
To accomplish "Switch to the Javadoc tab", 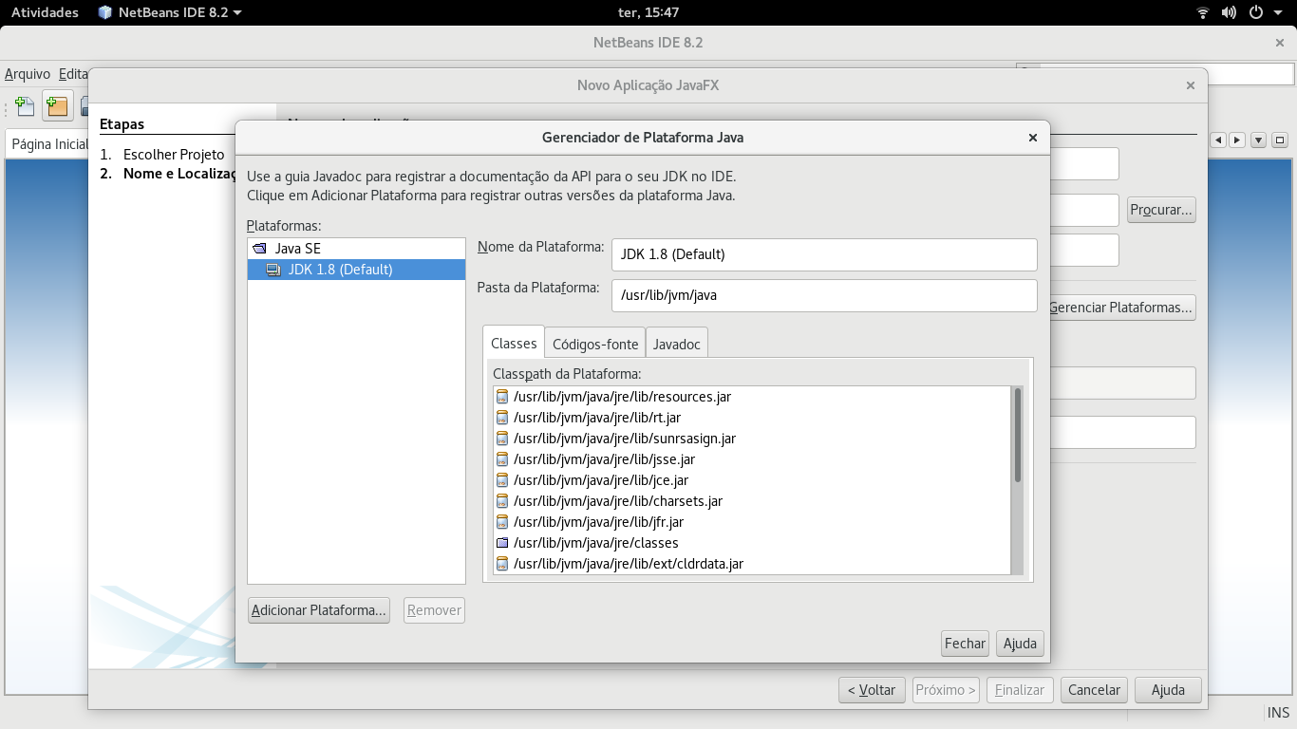I will point(677,344).
